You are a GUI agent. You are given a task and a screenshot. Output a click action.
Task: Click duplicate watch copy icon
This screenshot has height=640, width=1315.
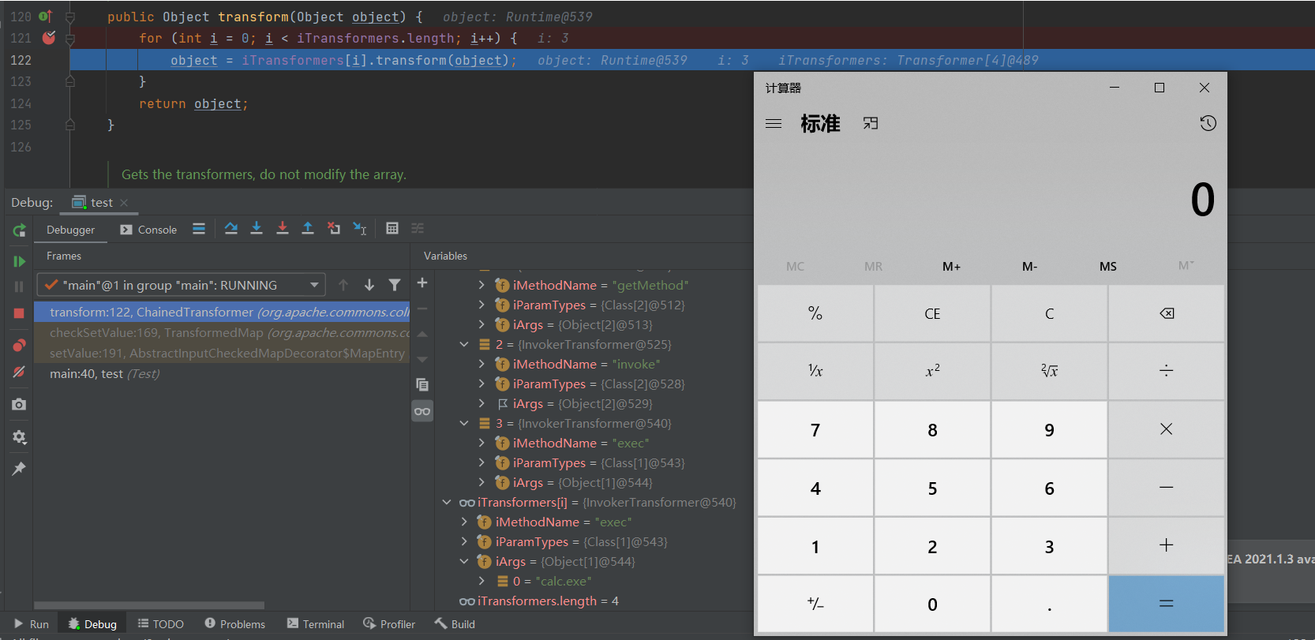[422, 384]
